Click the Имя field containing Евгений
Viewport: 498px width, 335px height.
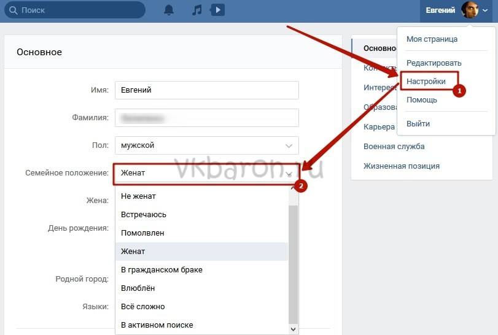tap(206, 90)
